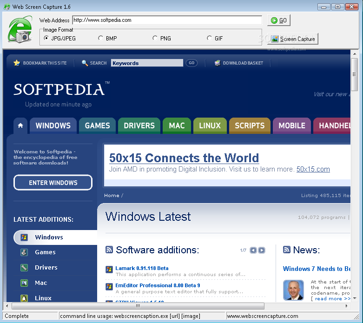The width and height of the screenshot is (363, 323).
Task: Click the vertical scrollbar down arrow
Action: [354, 298]
